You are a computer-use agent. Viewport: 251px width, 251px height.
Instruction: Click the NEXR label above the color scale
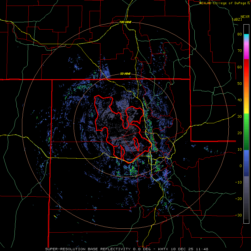pos(245,17)
